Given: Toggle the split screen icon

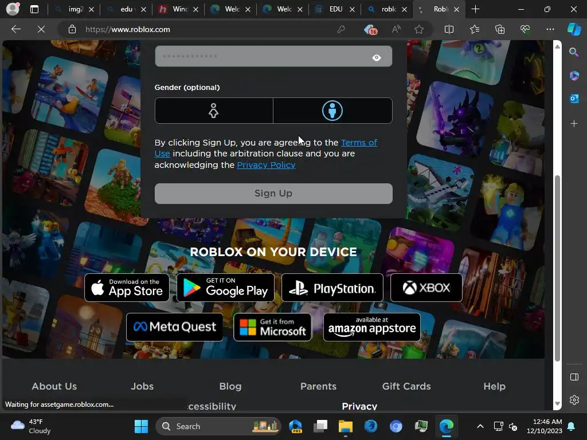Looking at the screenshot, I should pyautogui.click(x=449, y=29).
